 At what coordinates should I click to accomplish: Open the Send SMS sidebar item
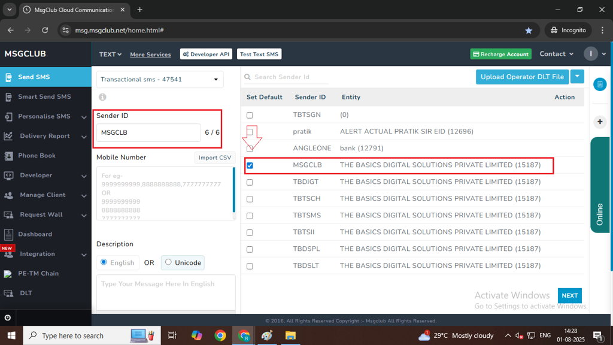click(45, 77)
